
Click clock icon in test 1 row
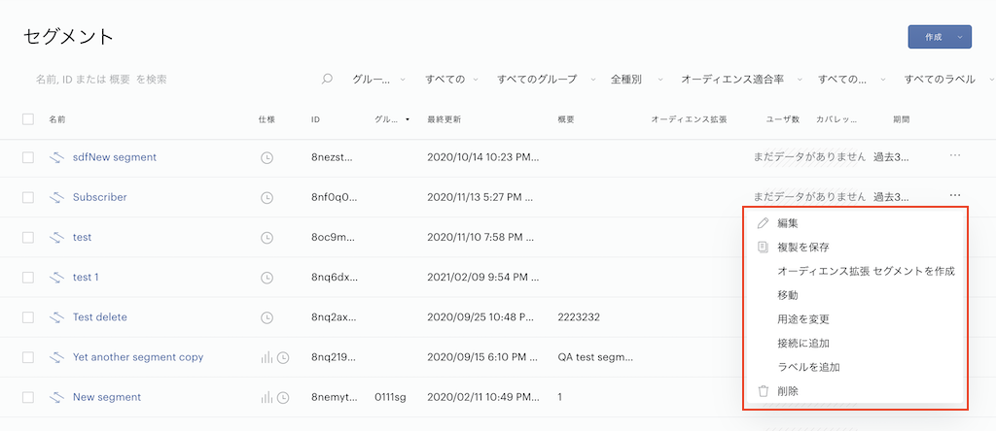click(x=267, y=278)
